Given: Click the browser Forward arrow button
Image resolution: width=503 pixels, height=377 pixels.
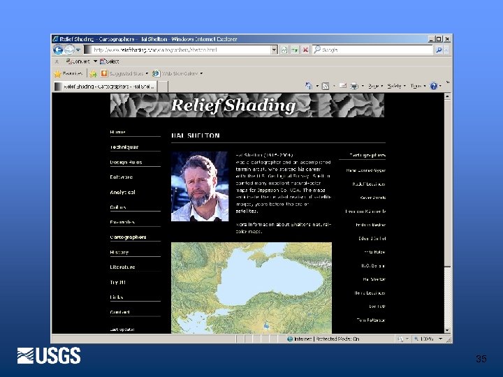Looking at the screenshot, I should click(69, 50).
